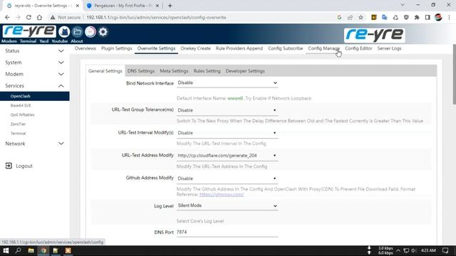The image size is (456, 256).
Task: Open Chrome's three-dot menu
Action: click(449, 17)
